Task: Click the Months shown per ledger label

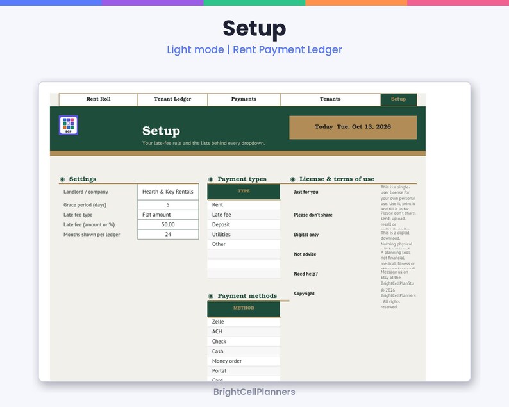Action: pos(92,235)
